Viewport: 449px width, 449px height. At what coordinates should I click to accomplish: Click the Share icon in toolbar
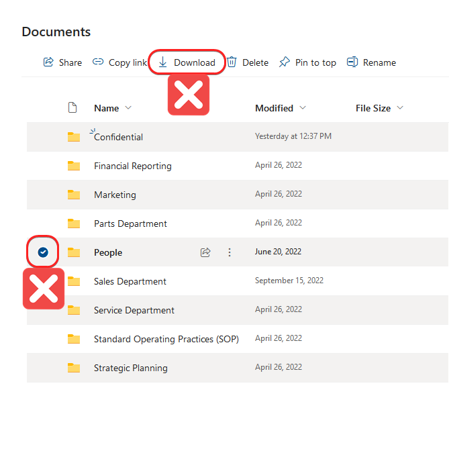48,62
